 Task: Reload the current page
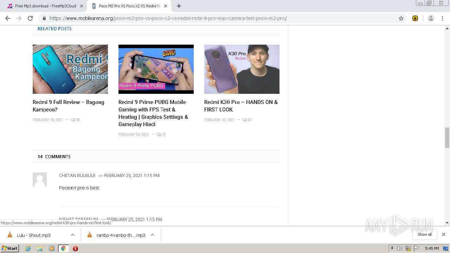(x=30, y=18)
